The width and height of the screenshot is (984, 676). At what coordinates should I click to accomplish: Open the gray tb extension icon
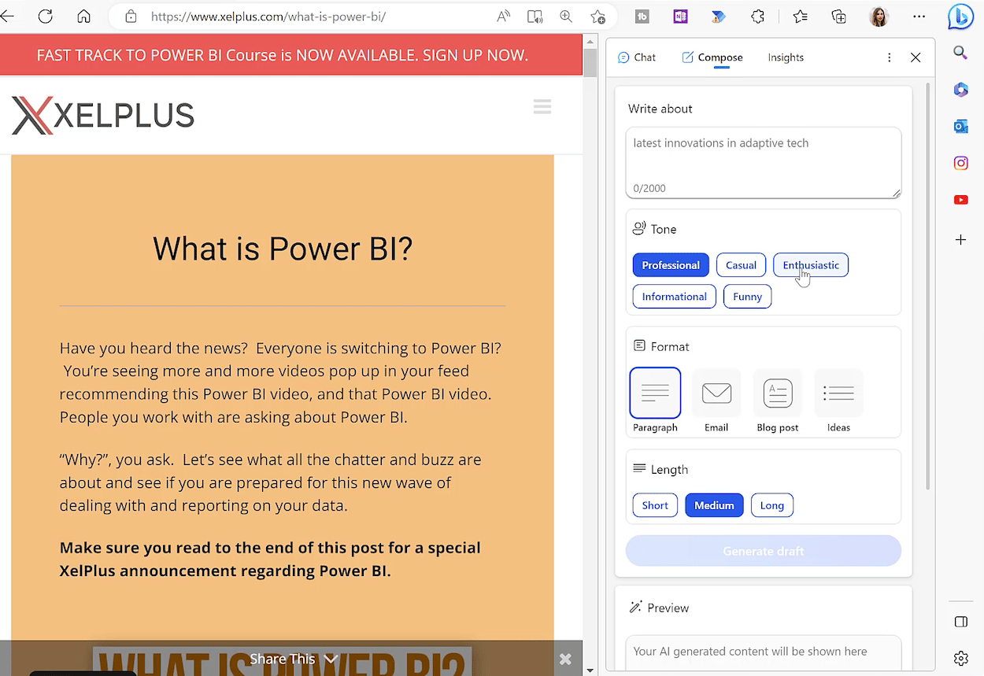pyautogui.click(x=642, y=17)
